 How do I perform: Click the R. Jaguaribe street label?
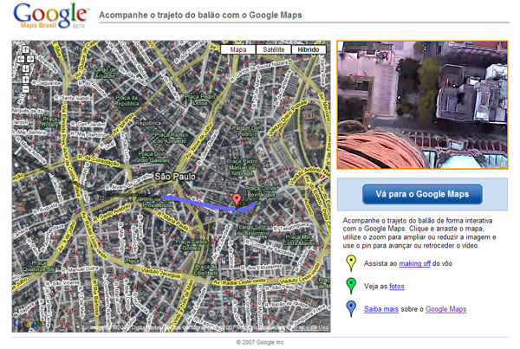pyautogui.click(x=47, y=83)
